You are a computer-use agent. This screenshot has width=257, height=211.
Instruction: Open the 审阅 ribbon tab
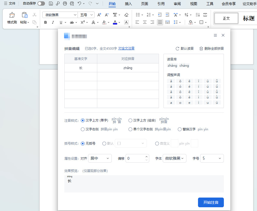tap(177, 3)
